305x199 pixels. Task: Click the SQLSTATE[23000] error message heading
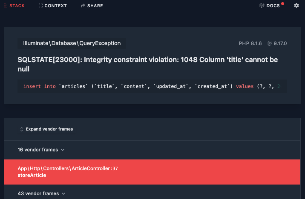[148, 64]
